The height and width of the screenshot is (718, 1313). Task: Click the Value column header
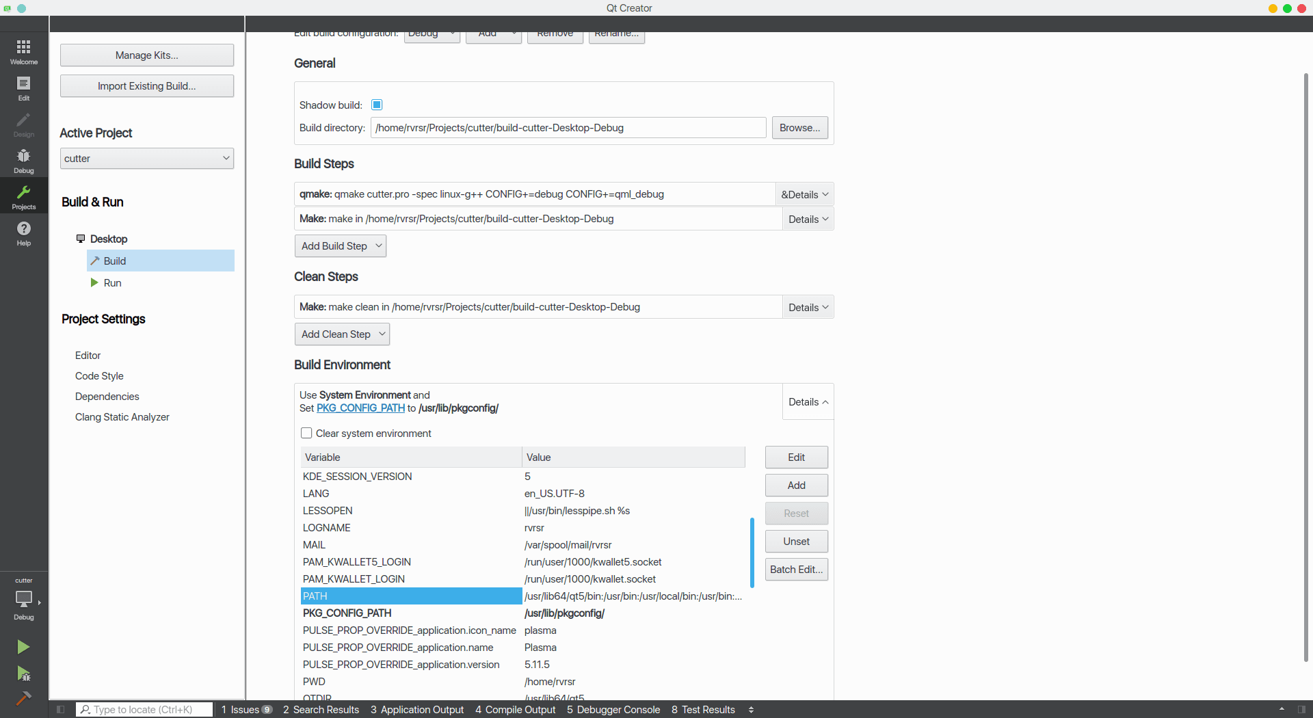coord(634,457)
